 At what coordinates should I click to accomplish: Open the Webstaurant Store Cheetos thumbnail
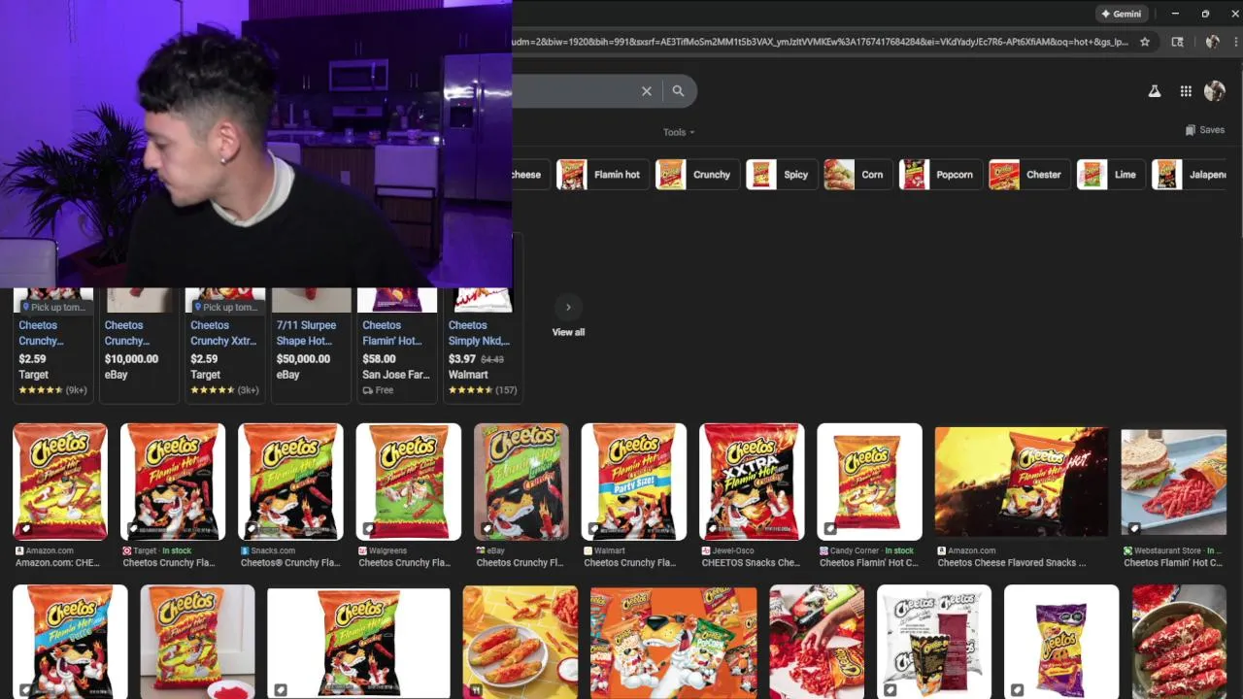1174,482
